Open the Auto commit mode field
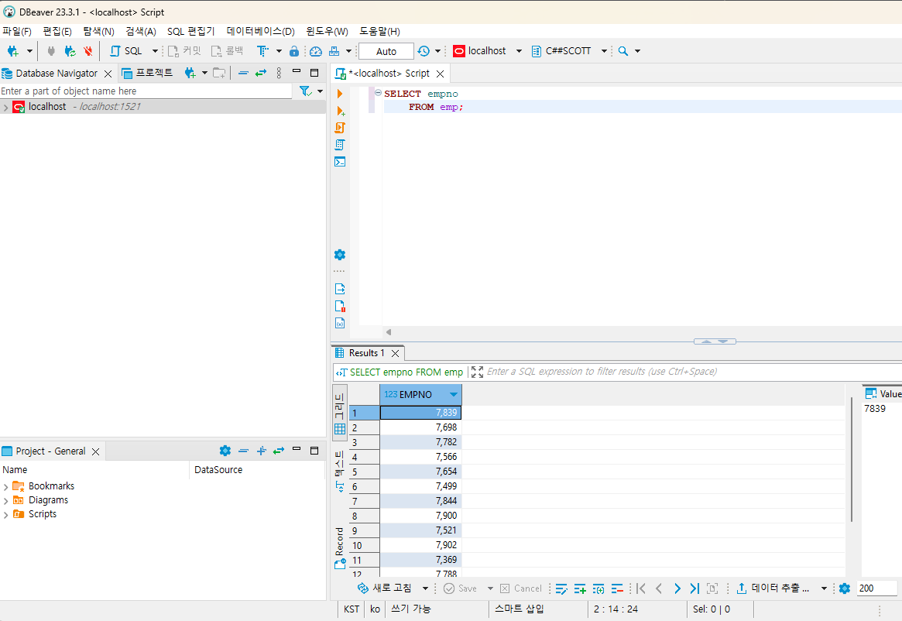 (x=386, y=51)
